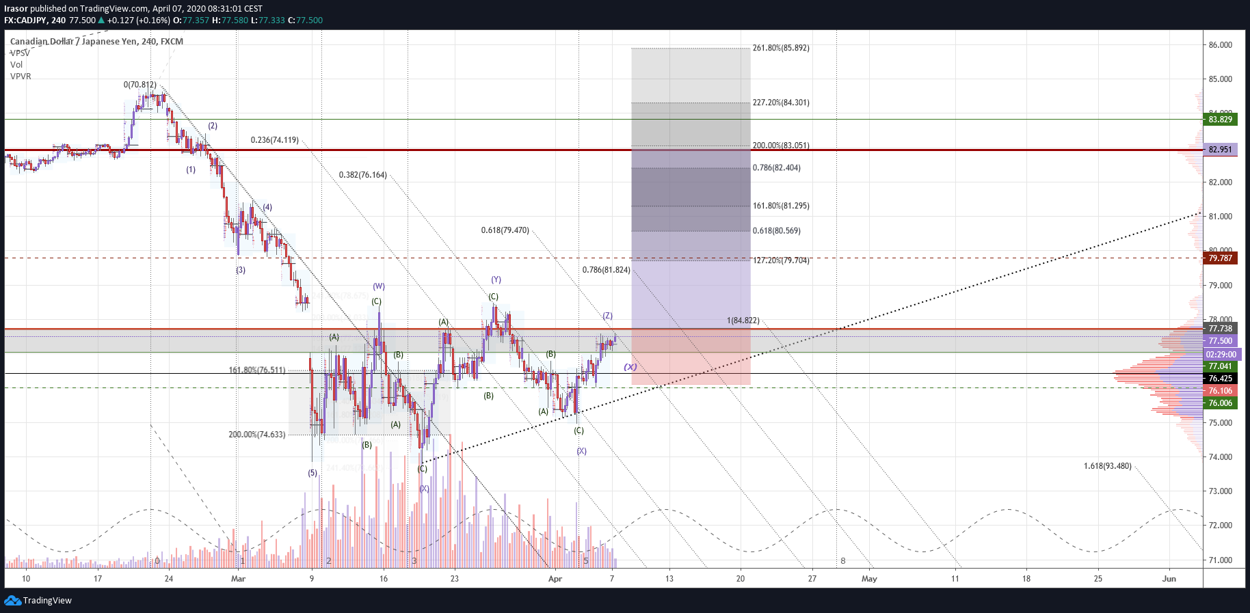Select the 127.20%(79.704) Fibonacci label
The height and width of the screenshot is (613, 1250).
781,260
